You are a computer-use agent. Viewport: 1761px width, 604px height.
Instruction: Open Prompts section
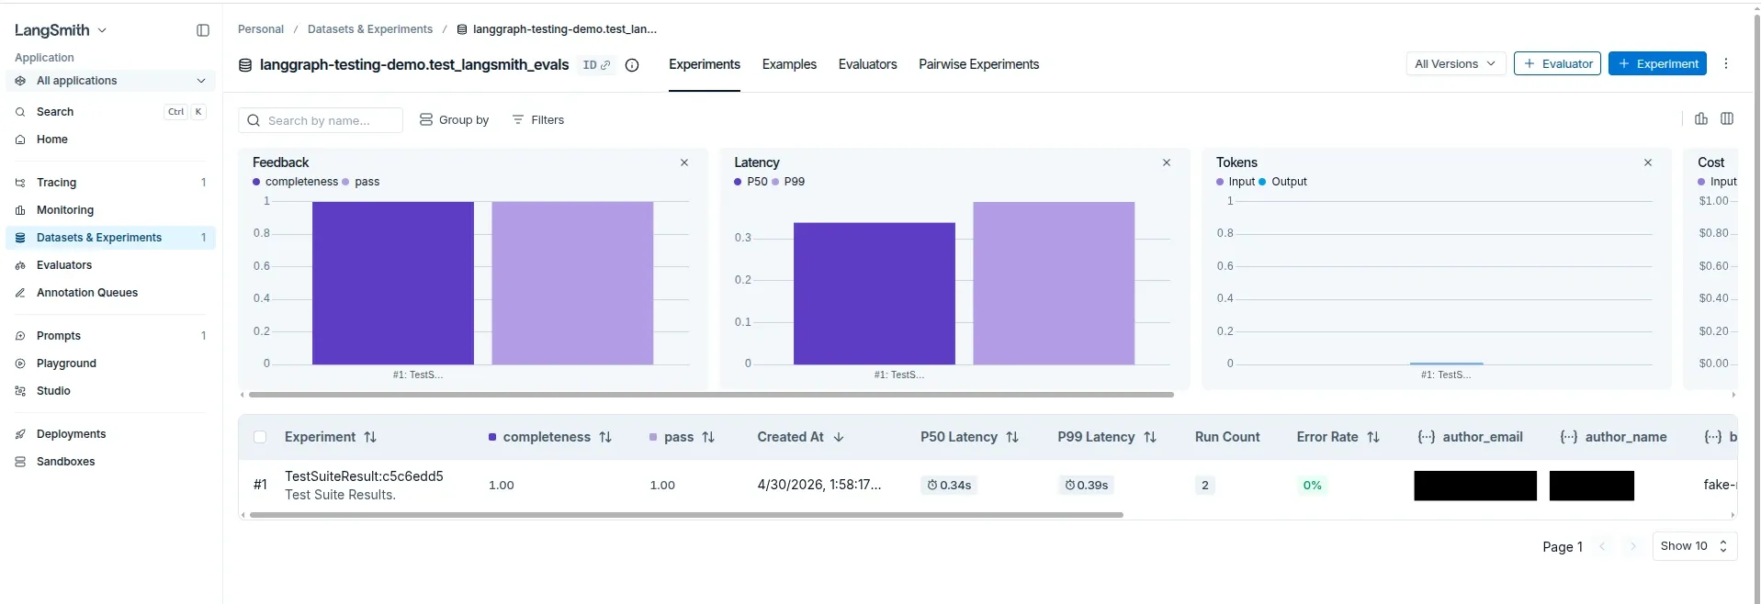[x=110, y=336]
